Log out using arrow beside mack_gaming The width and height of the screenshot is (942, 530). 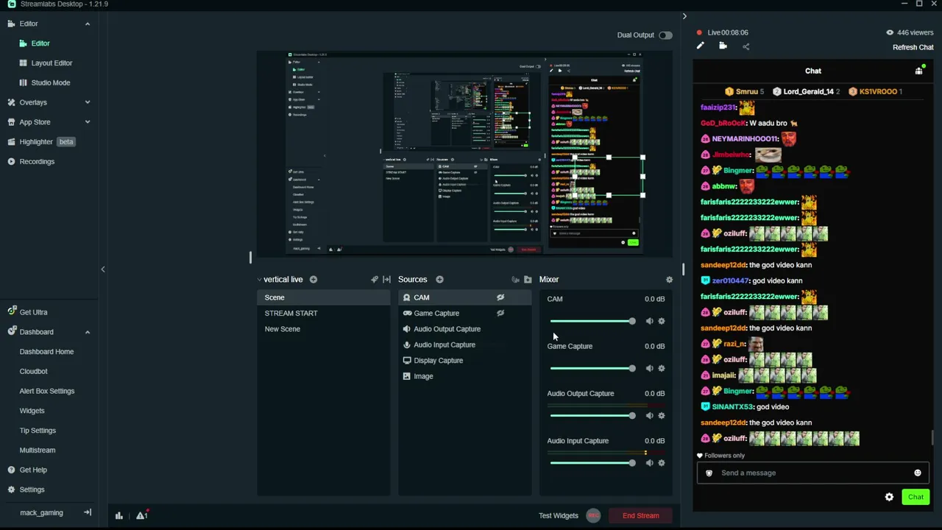coord(88,512)
